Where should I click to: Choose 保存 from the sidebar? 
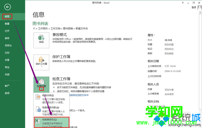pyautogui.click(x=7, y=38)
